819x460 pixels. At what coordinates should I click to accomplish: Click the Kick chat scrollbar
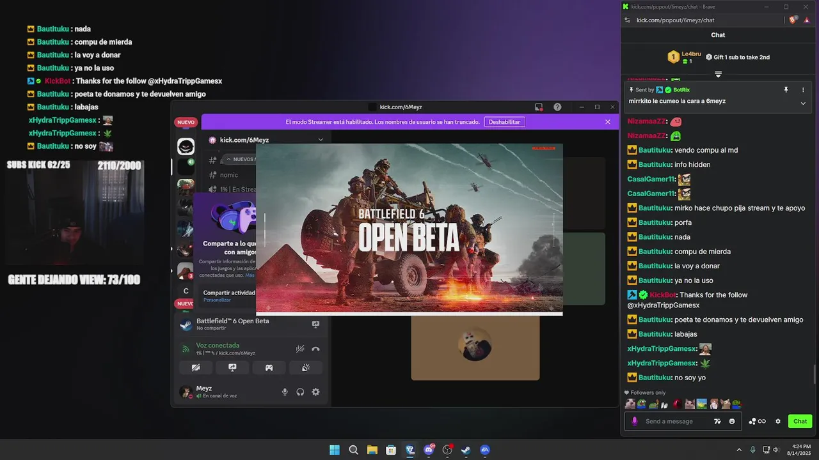click(815, 374)
